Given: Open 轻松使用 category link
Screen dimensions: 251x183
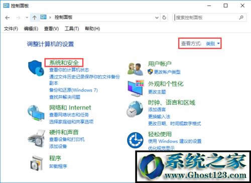Looking at the screenshot, I should (160, 134).
